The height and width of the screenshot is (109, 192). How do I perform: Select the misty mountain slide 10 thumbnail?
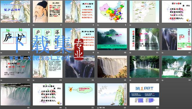click(x=112, y=39)
